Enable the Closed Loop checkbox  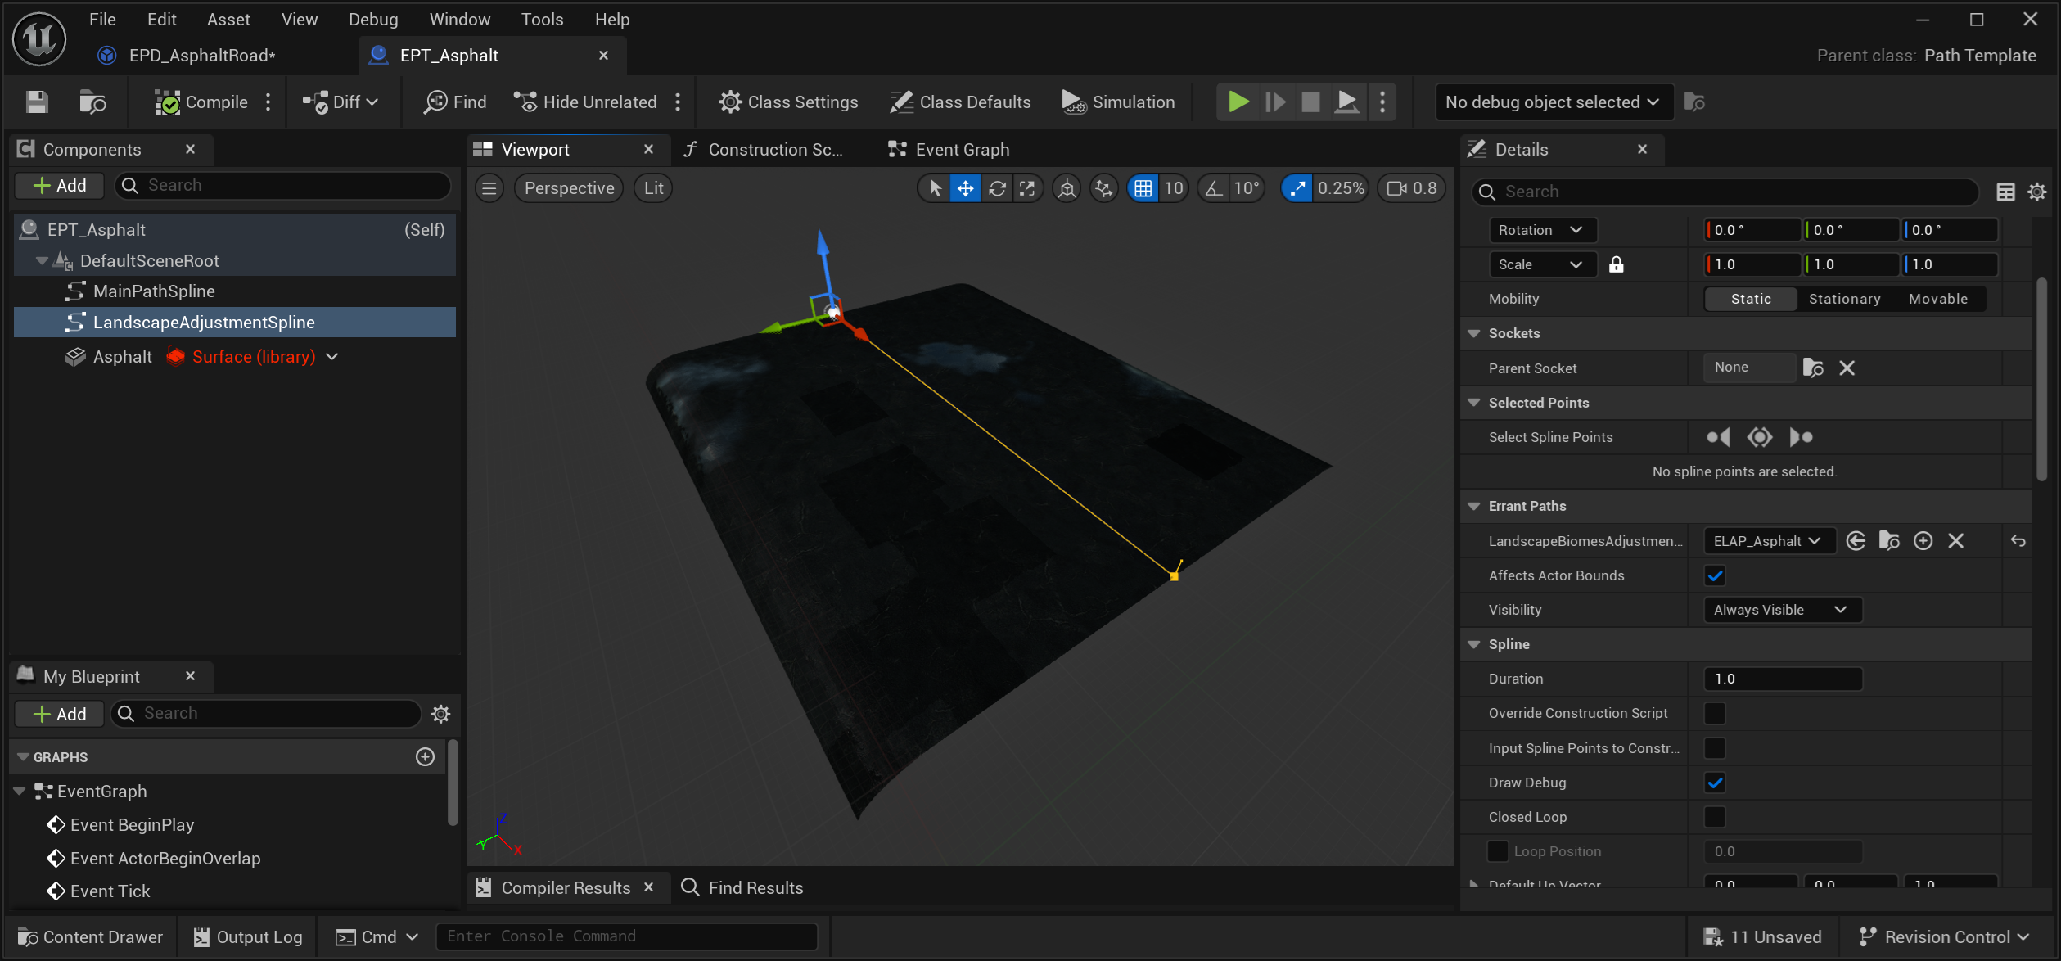point(1715,817)
